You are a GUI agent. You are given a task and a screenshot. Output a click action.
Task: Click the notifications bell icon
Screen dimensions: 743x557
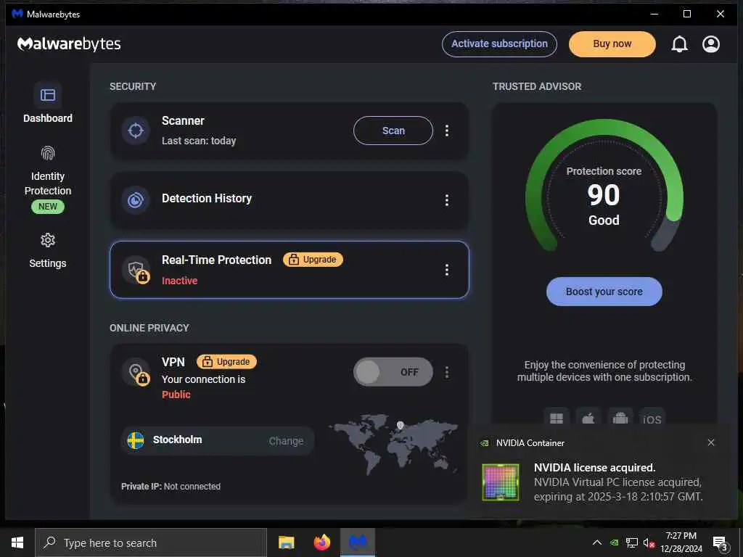point(679,44)
